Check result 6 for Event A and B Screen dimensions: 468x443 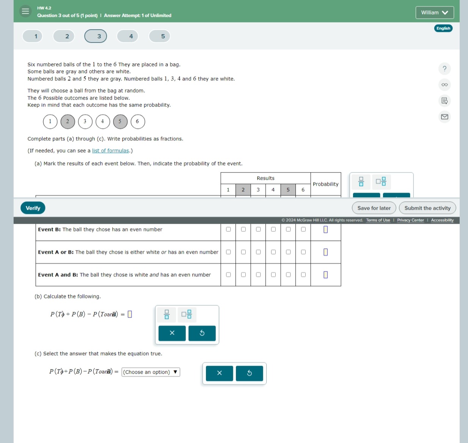(303, 274)
